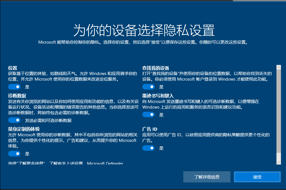Click the scrollbar down arrow
Image resolution: width=286 pixels, height=190 pixels.
point(278,162)
